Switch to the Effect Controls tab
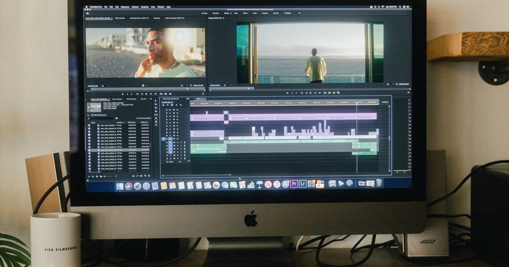 [x=120, y=18]
